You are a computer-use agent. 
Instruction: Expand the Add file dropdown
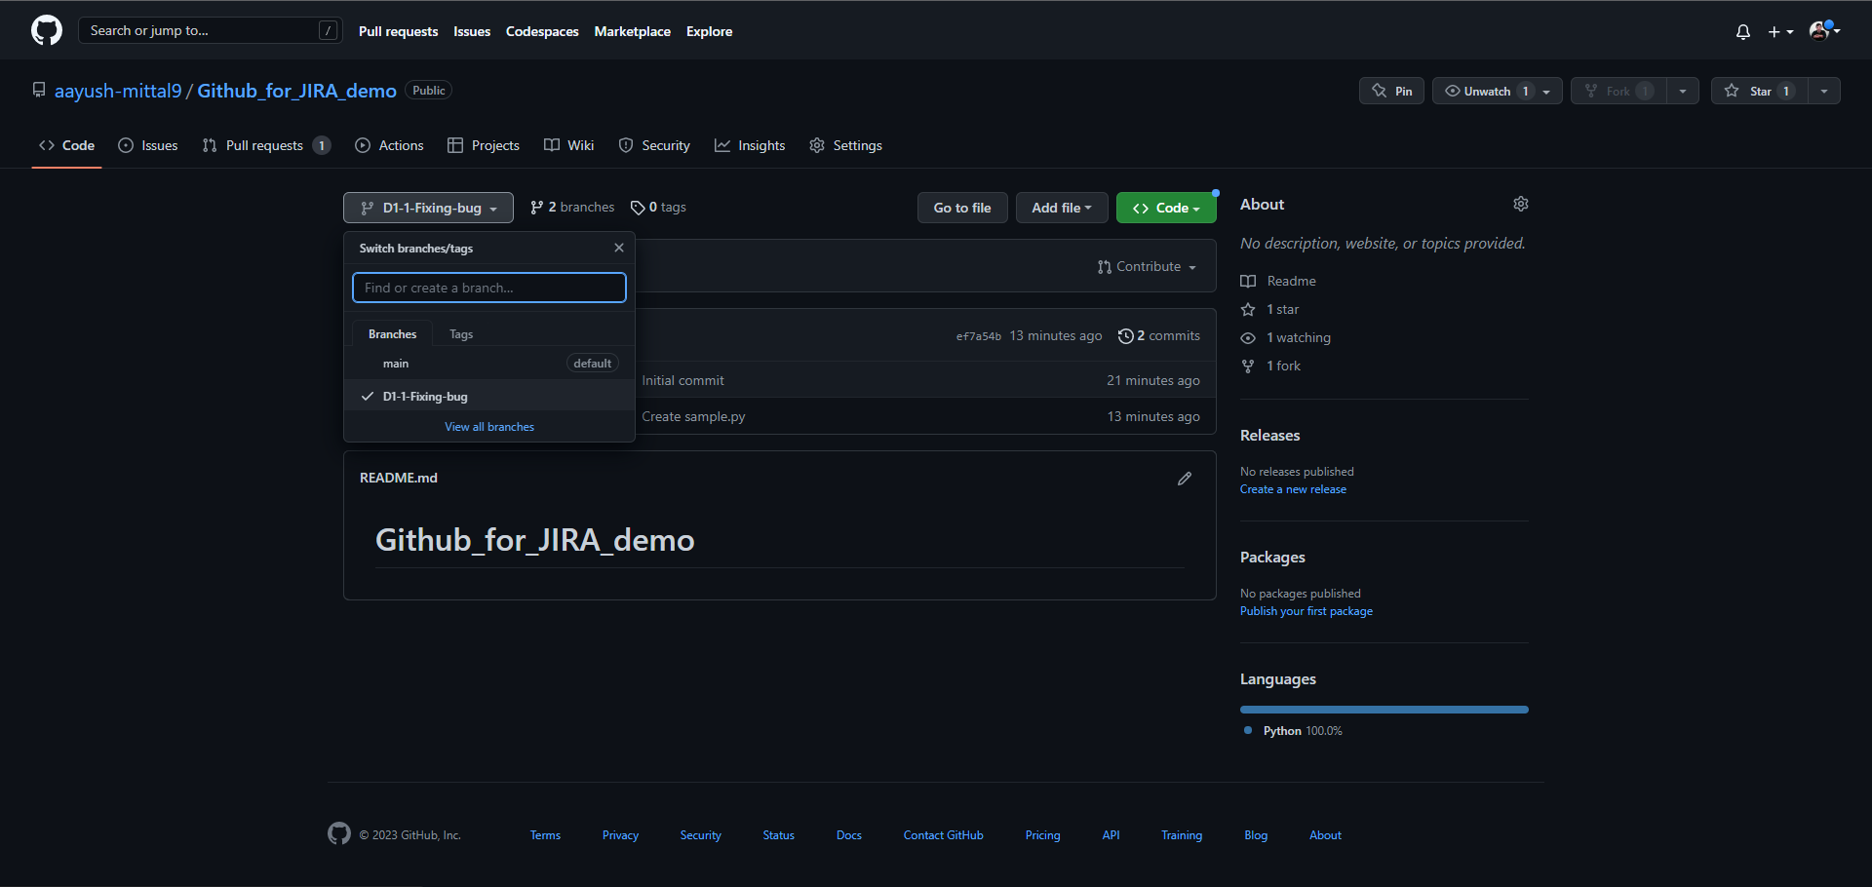1061,207
